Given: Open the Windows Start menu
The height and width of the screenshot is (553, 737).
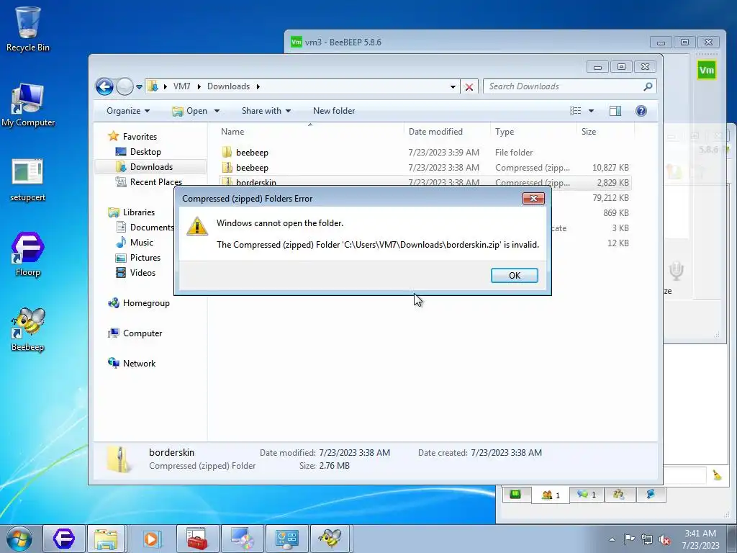Looking at the screenshot, I should (19, 539).
